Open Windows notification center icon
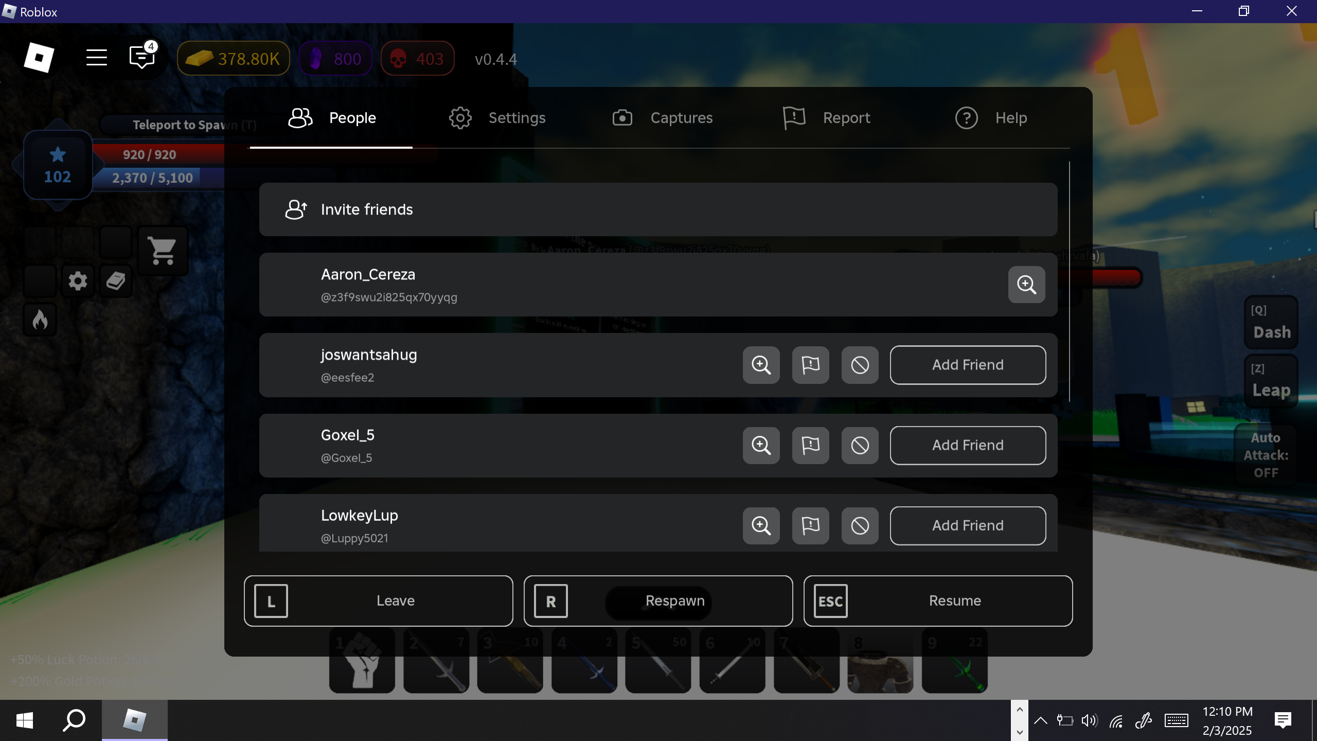This screenshot has height=741, width=1317. pyautogui.click(x=1283, y=720)
